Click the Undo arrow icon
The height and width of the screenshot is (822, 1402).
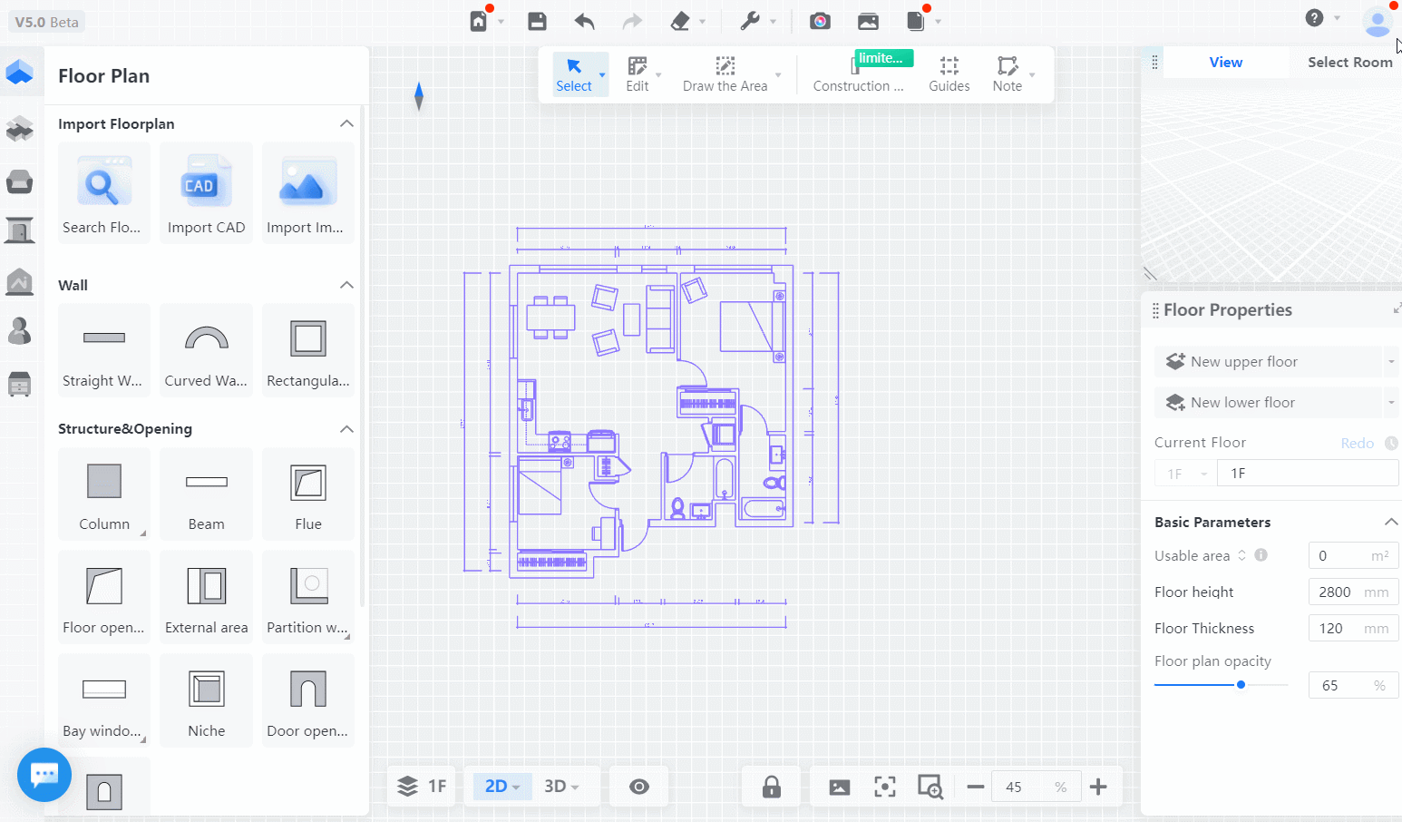coord(585,21)
